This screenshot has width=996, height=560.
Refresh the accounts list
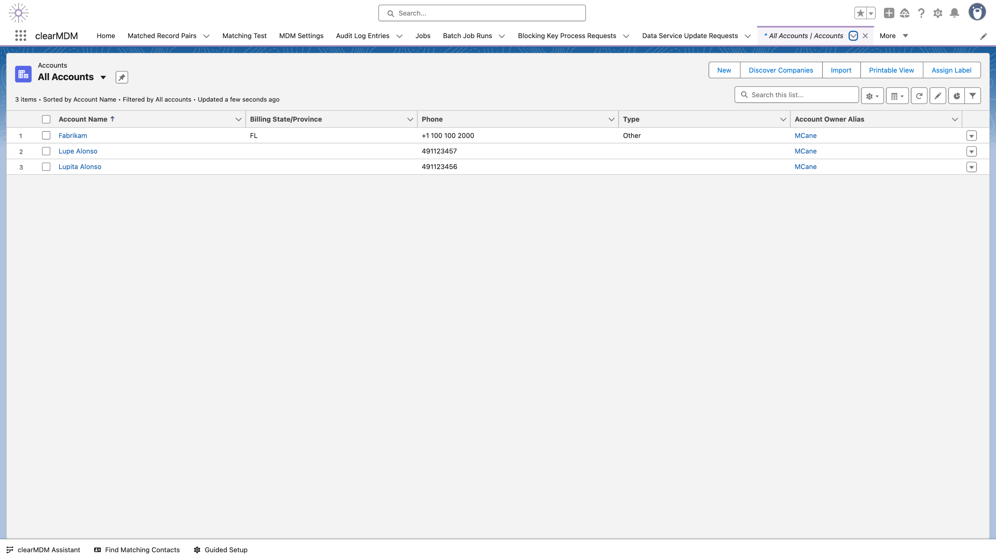(x=919, y=96)
